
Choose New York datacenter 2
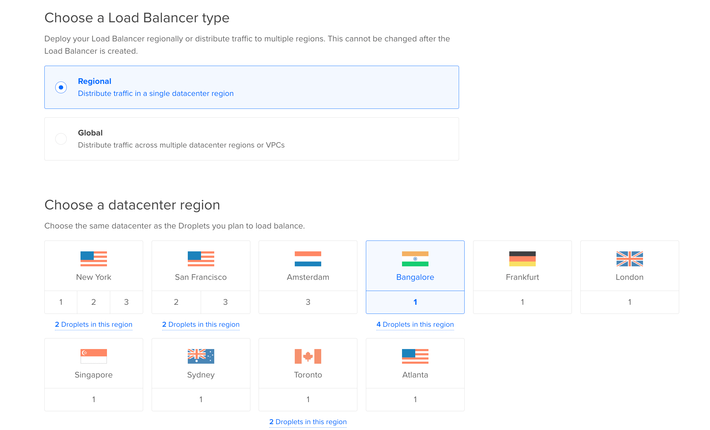(x=93, y=302)
